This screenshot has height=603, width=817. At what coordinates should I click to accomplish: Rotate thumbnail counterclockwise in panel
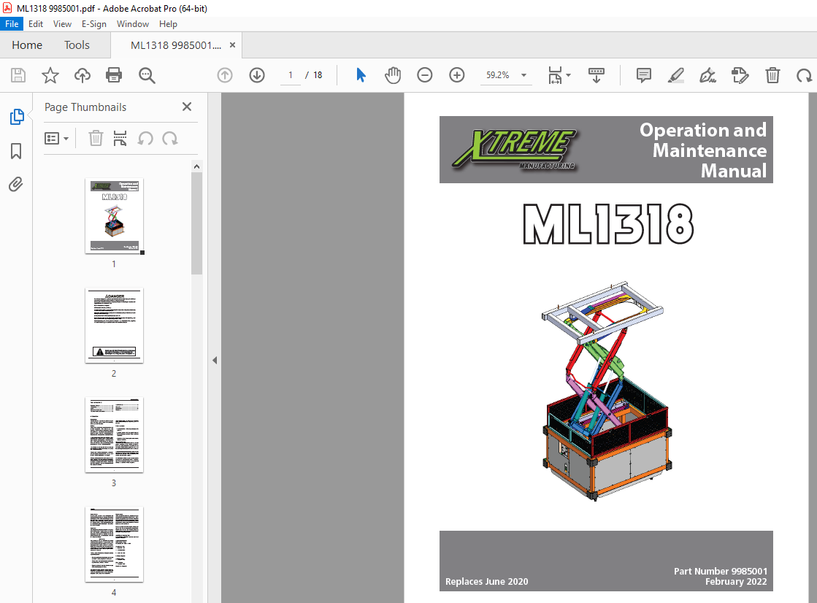point(145,139)
